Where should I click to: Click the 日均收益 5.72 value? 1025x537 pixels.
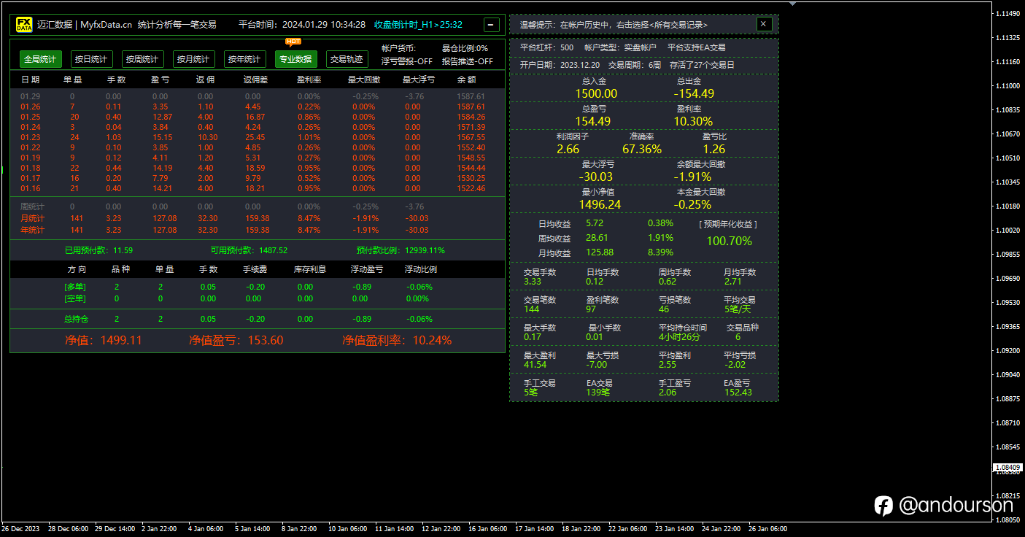pyautogui.click(x=595, y=223)
